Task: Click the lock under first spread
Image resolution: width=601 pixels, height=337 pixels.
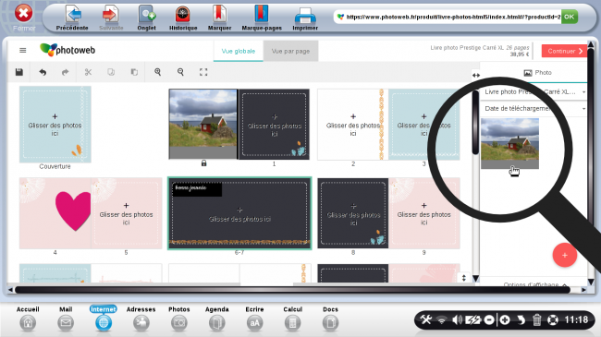Action: 204,163
